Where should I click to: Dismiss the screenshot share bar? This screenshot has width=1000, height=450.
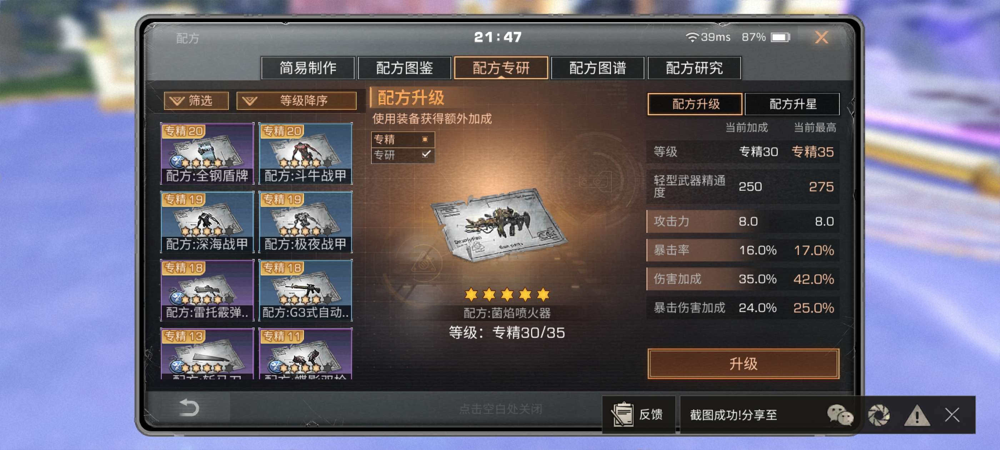tap(952, 415)
